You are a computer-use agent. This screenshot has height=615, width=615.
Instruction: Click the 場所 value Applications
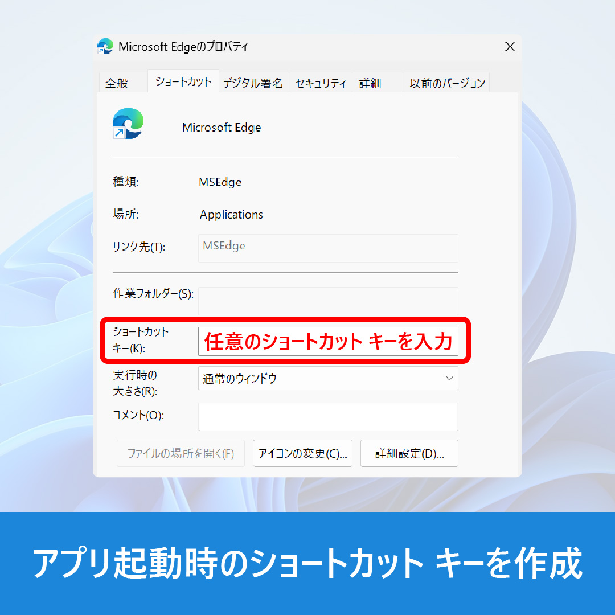click(231, 215)
